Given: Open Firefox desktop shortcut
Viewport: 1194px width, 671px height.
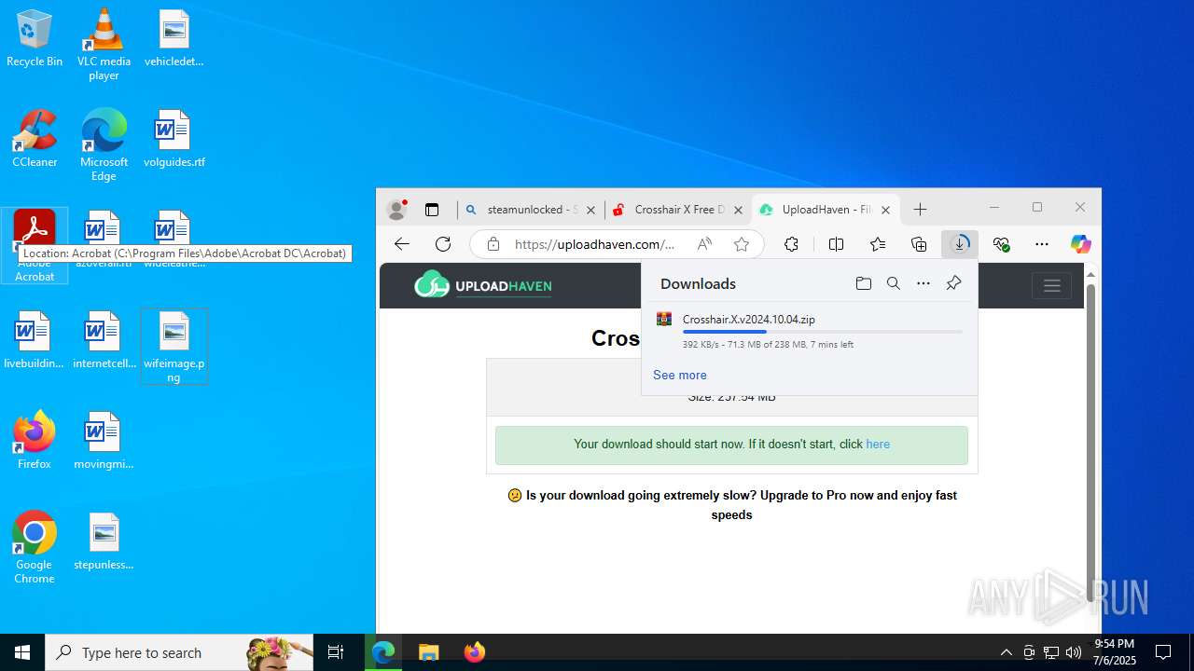Looking at the screenshot, I should (35, 441).
